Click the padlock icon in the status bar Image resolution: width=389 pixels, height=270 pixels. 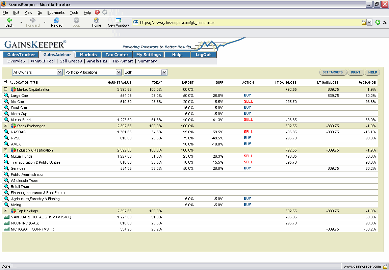385,266
